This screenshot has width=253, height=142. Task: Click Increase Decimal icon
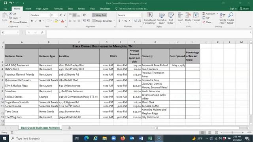tap(135, 21)
